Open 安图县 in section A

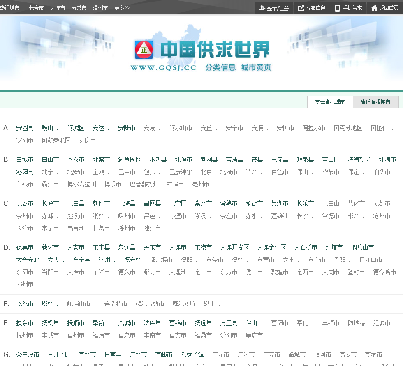point(25,128)
